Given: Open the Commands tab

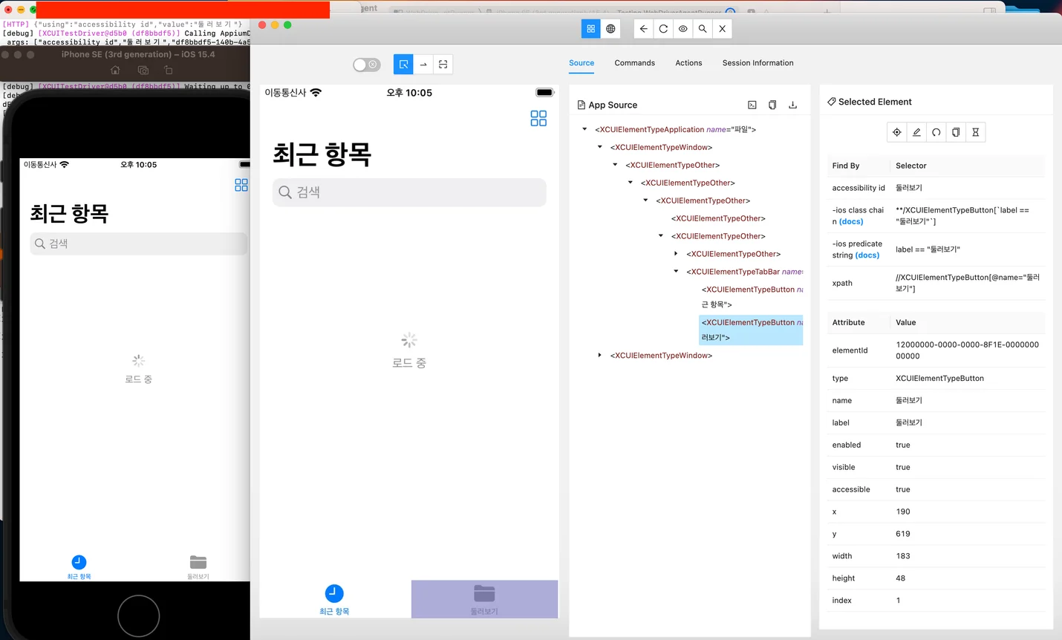Looking at the screenshot, I should pyautogui.click(x=635, y=63).
